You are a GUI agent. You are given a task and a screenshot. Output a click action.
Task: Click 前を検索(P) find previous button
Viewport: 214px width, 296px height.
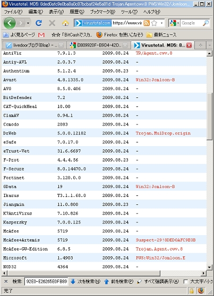pos(119,282)
